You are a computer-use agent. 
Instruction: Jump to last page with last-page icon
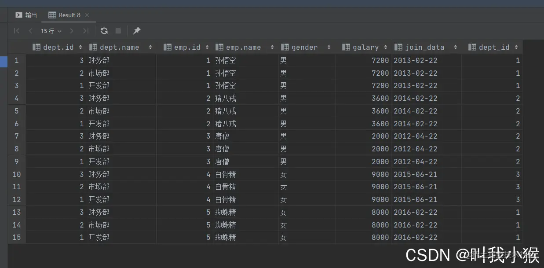(85, 31)
